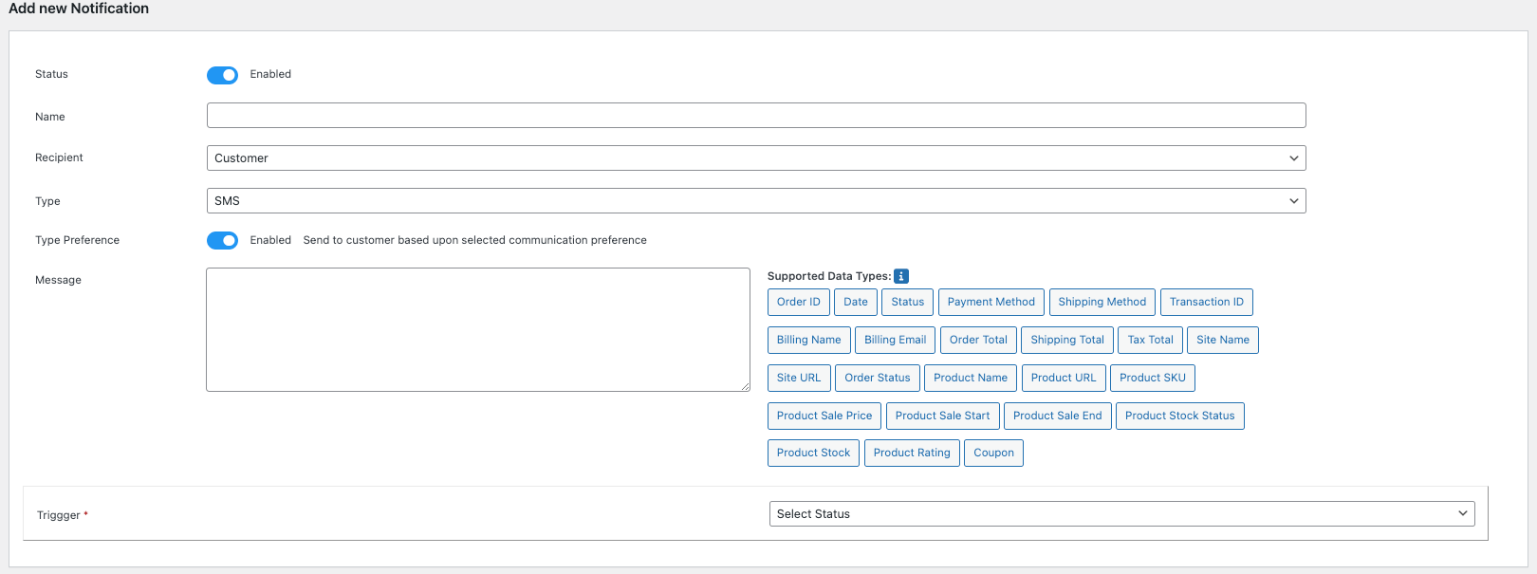The width and height of the screenshot is (1537, 574).
Task: Click the 'Add new Notification' heading
Action: tap(79, 9)
